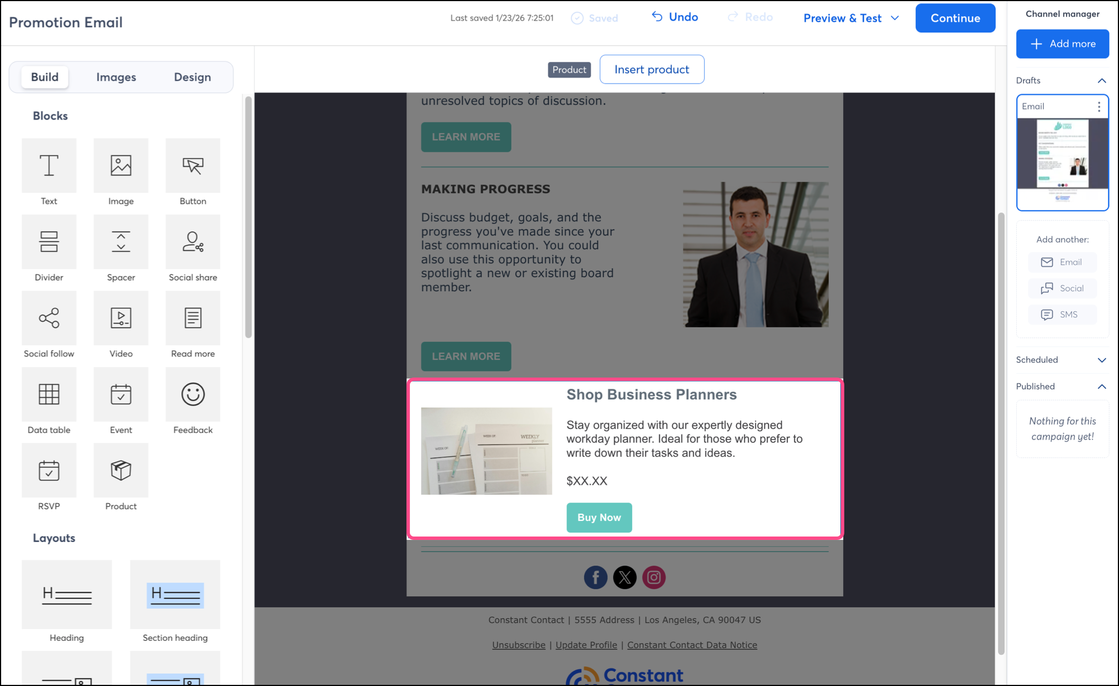Switch to the Images tab

[x=116, y=77]
